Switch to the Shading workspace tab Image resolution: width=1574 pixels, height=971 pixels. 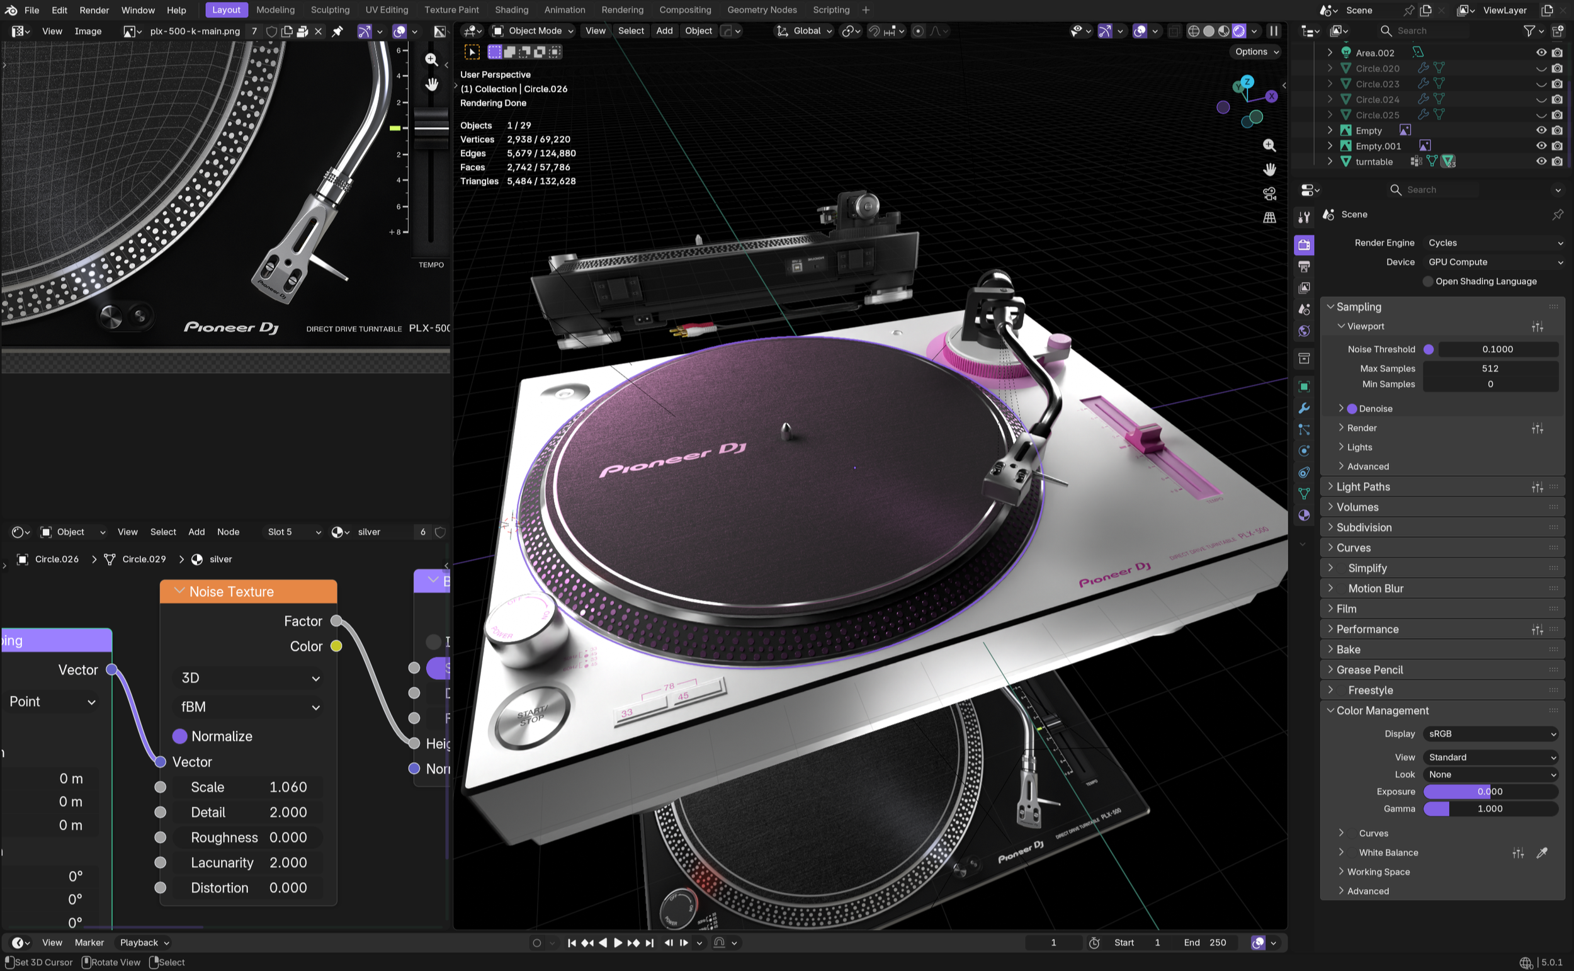pyautogui.click(x=511, y=9)
